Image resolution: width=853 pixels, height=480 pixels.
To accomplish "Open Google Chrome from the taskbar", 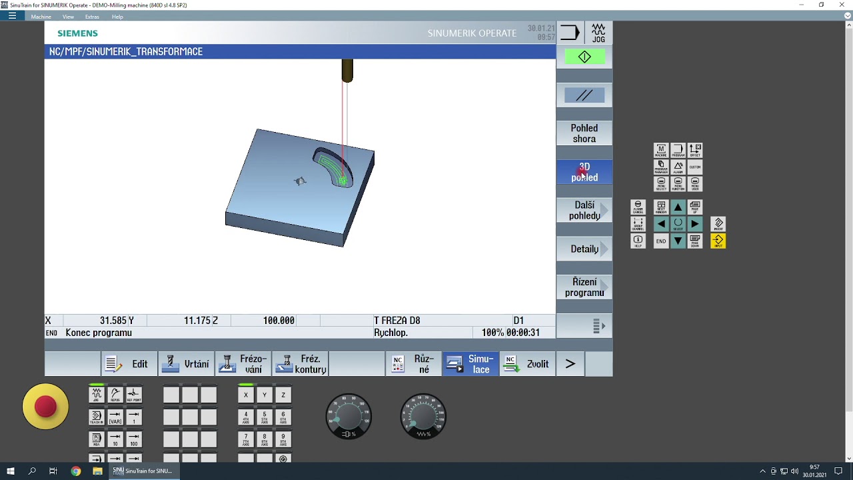I will pyautogui.click(x=76, y=471).
